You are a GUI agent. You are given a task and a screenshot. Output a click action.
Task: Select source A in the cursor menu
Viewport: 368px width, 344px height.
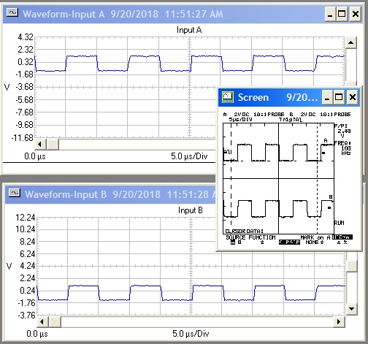pos(233,242)
